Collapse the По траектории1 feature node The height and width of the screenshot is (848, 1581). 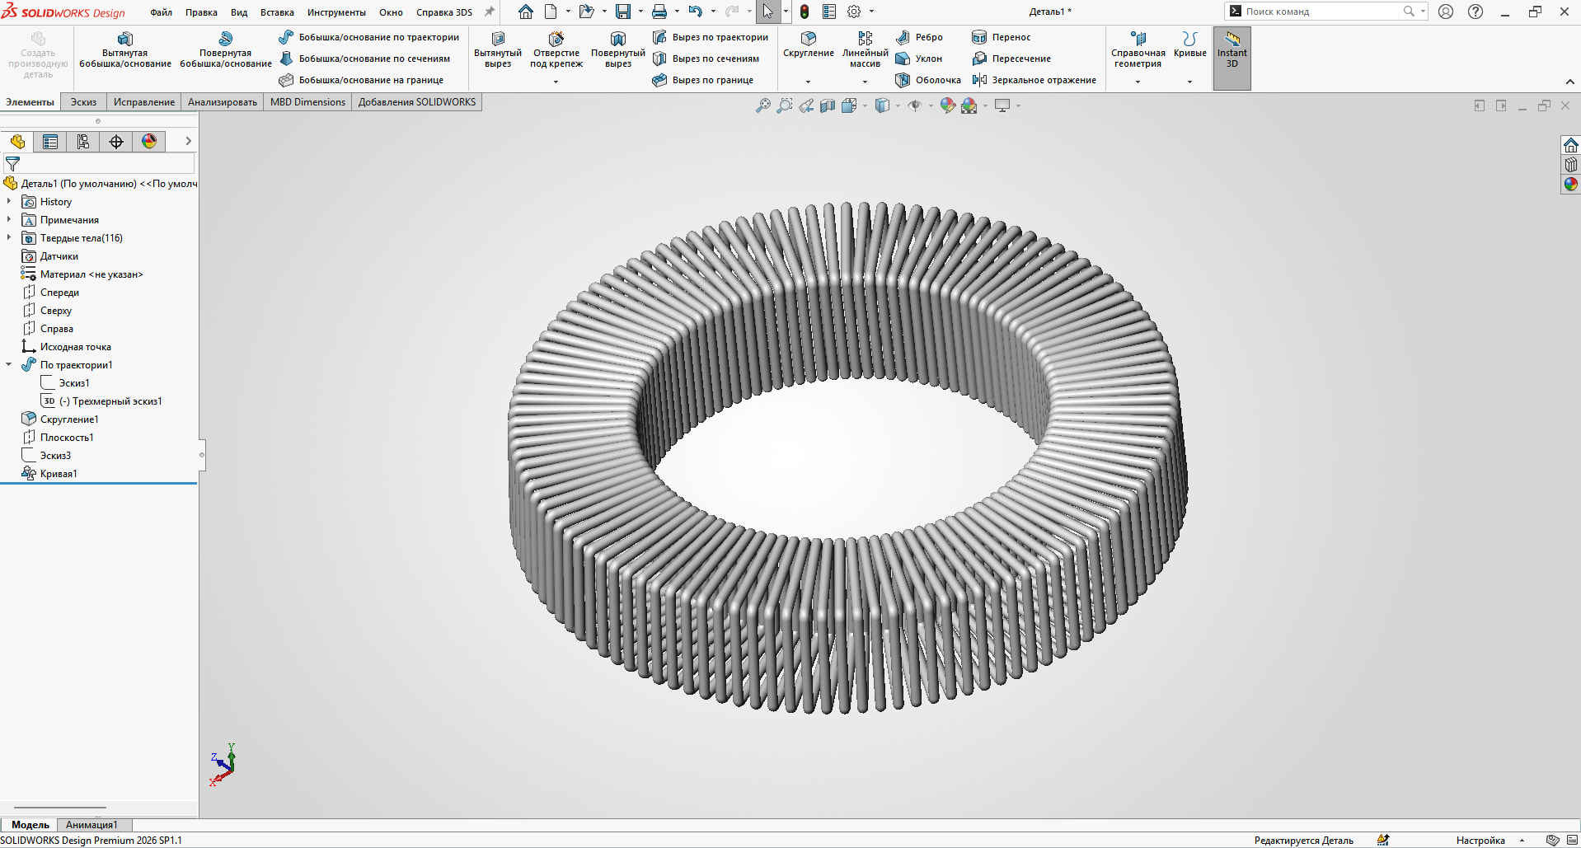(9, 364)
